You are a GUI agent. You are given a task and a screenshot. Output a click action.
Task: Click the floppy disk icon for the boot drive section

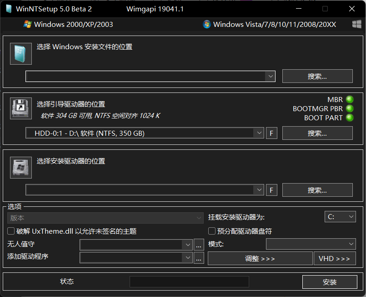pos(20,108)
